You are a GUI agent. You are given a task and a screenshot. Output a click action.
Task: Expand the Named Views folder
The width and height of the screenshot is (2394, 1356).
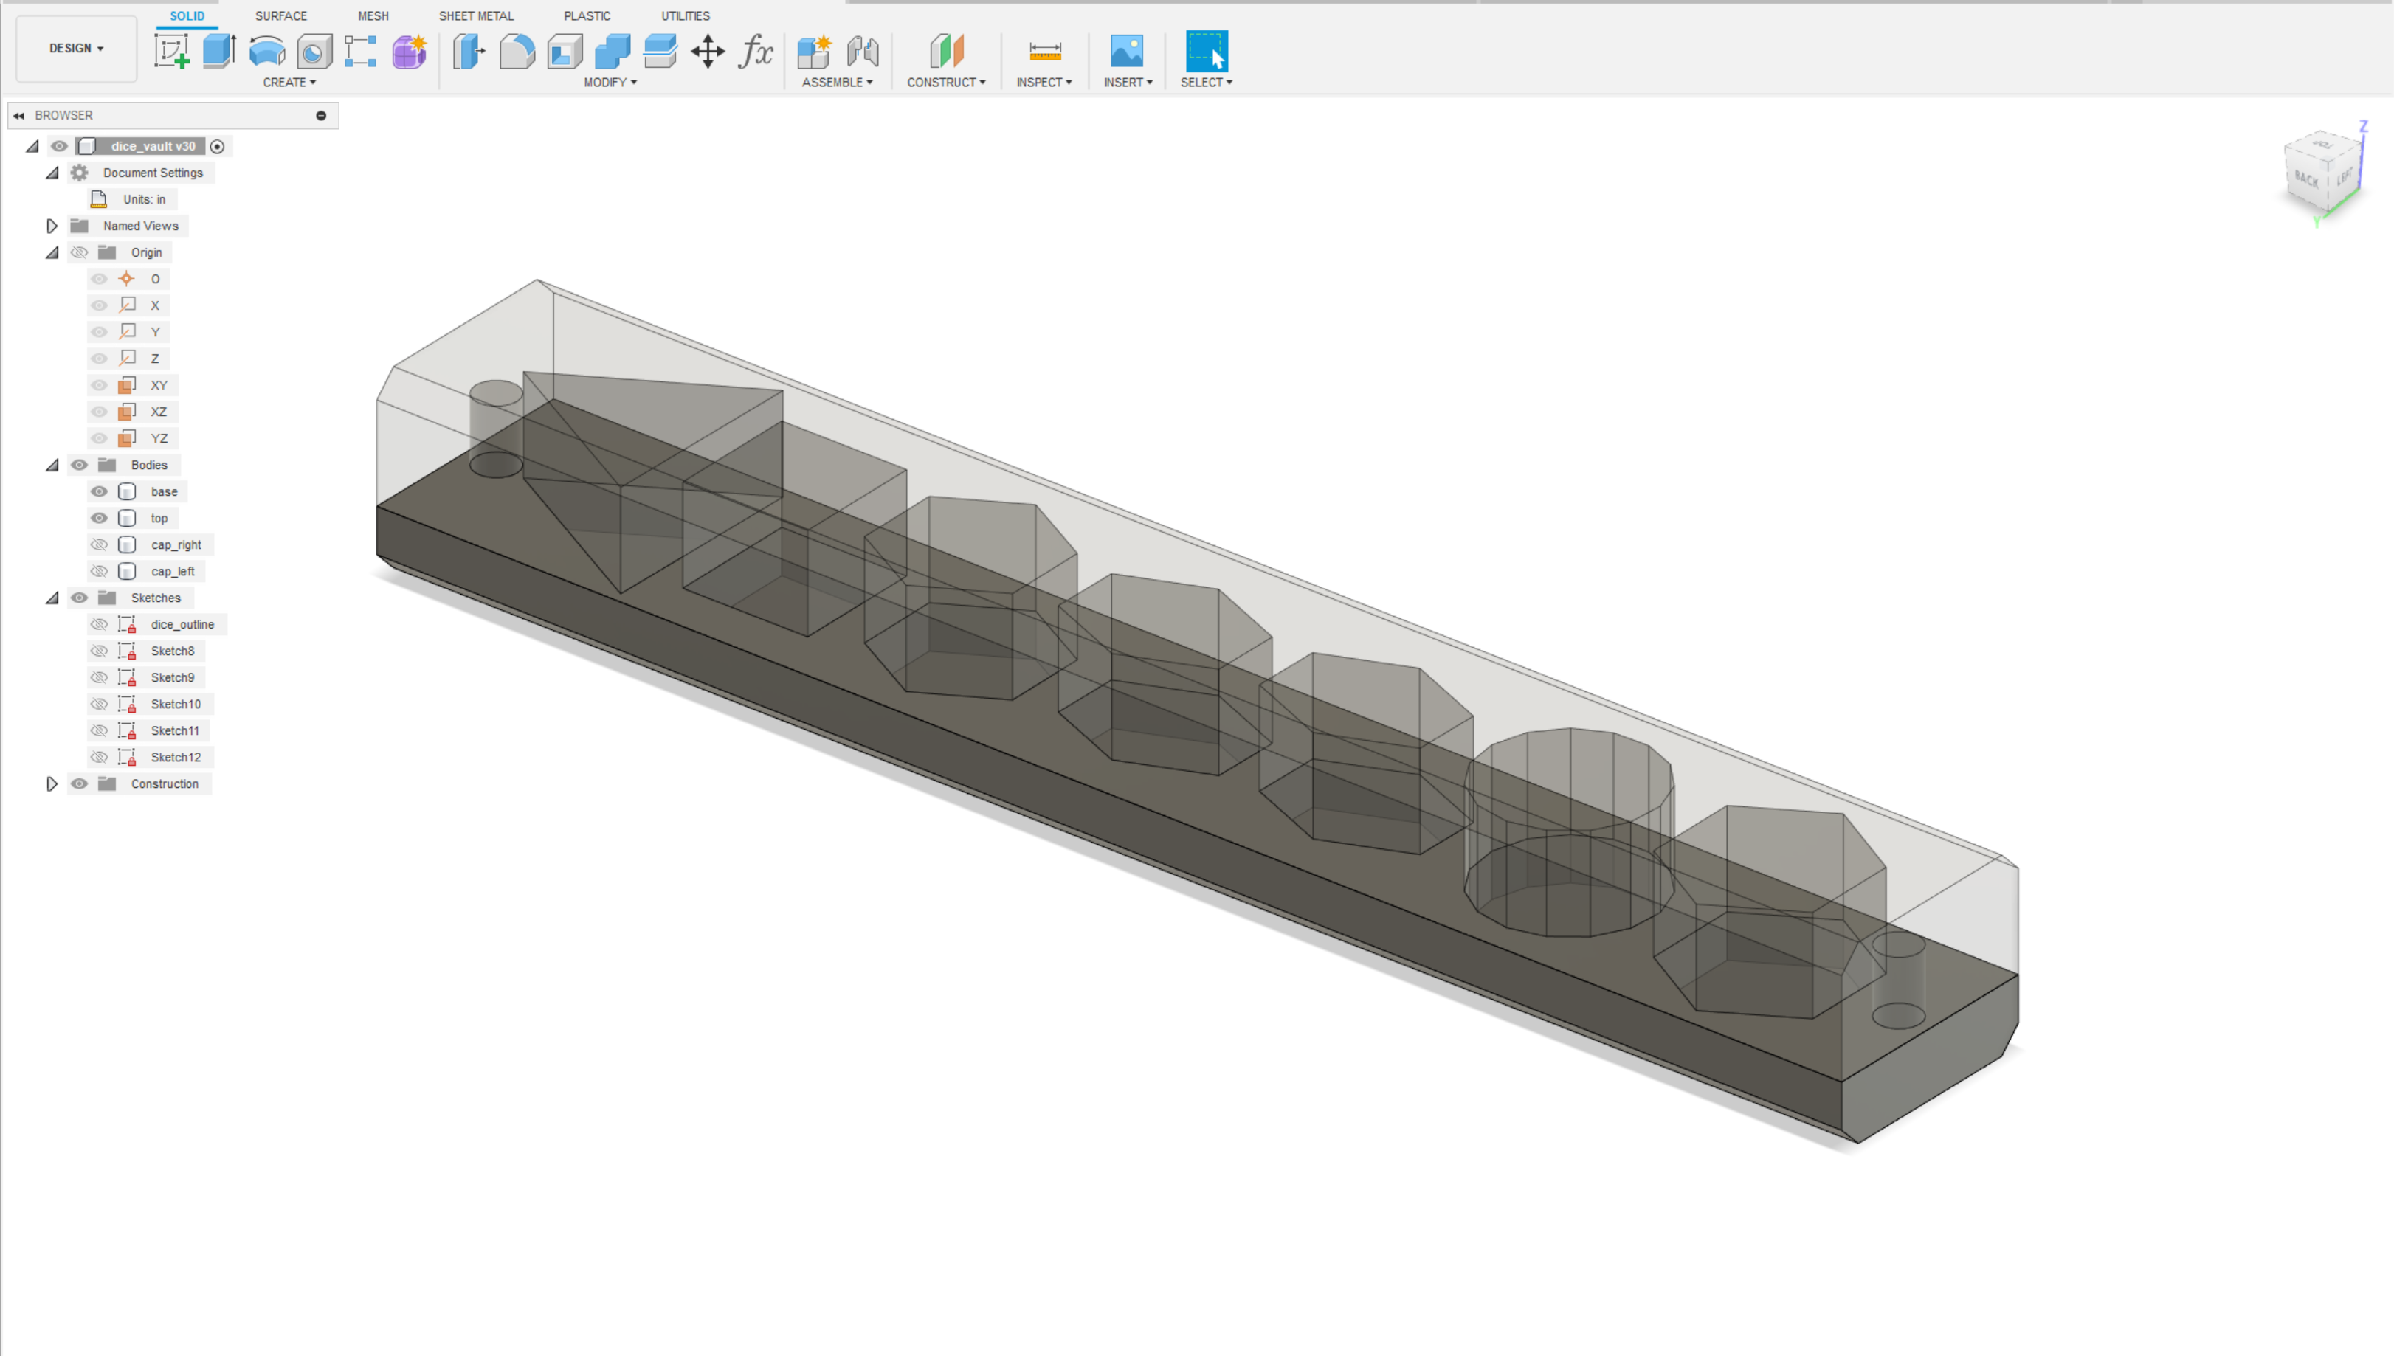click(52, 225)
